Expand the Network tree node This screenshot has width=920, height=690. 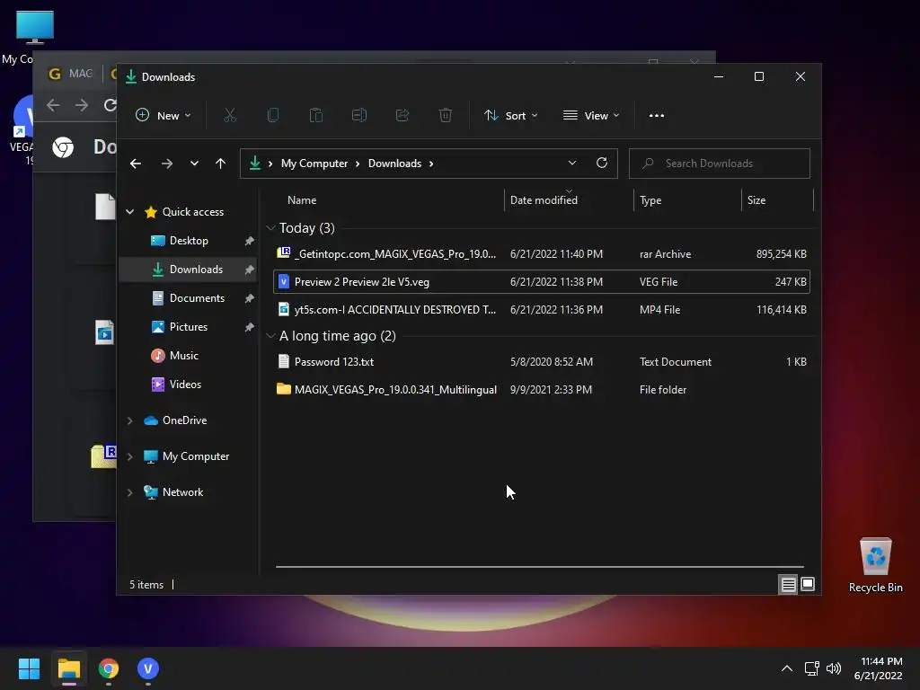129,492
